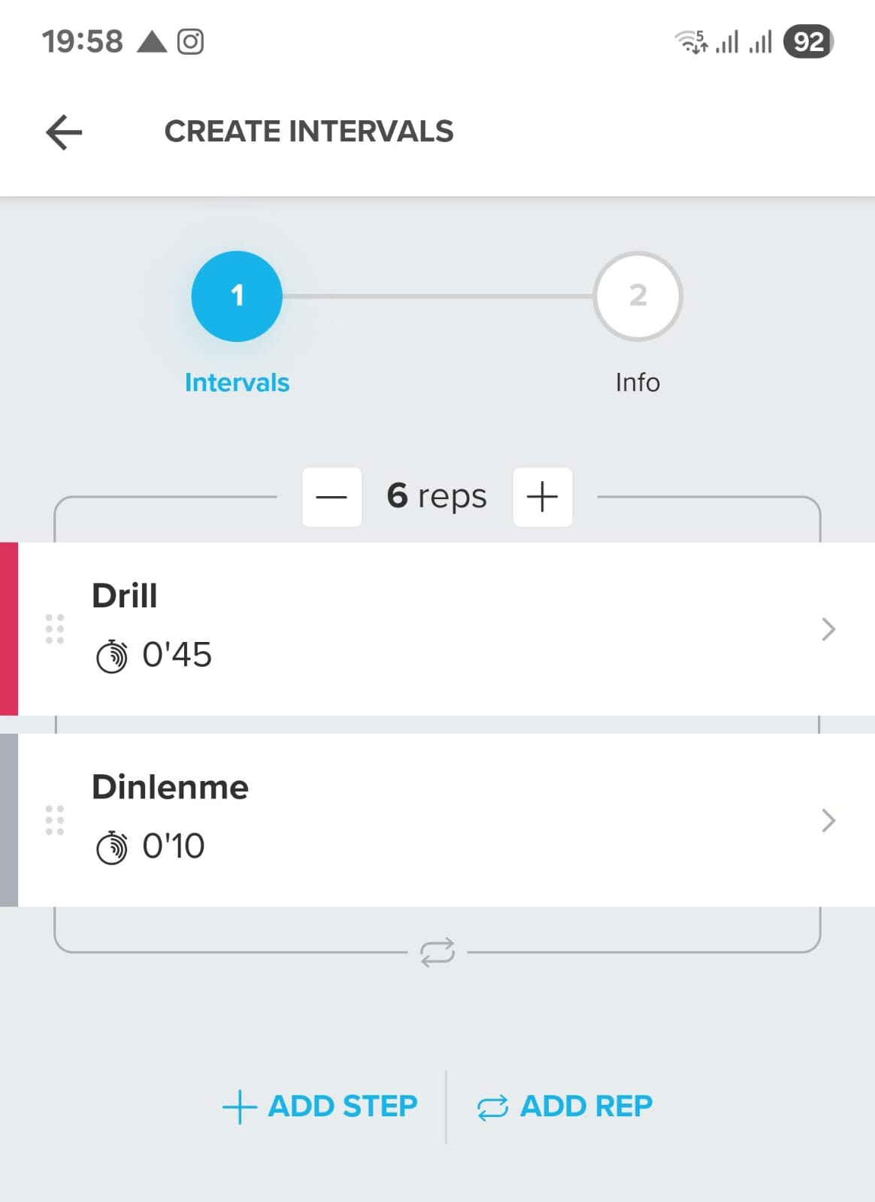The image size is (875, 1202).
Task: Tap the 6 reps count label
Action: [x=437, y=497]
